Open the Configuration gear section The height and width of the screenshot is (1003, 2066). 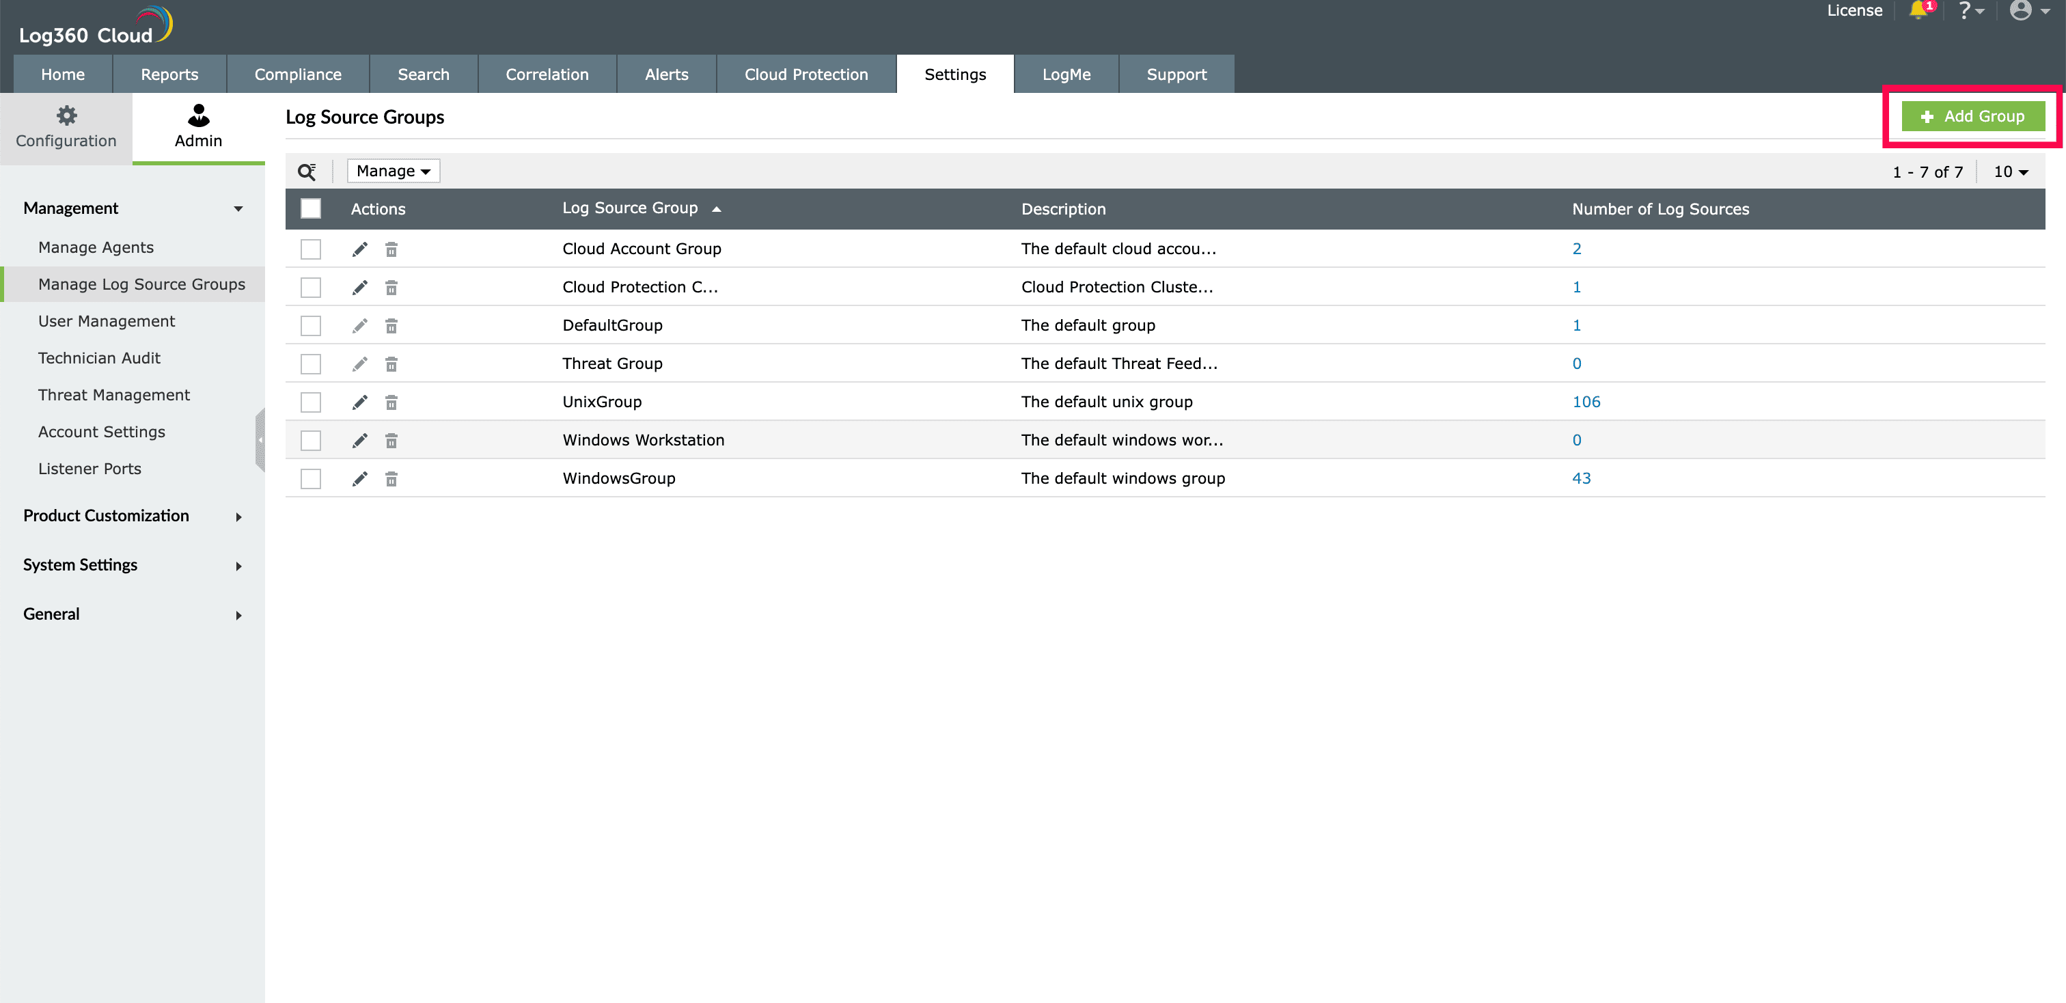click(66, 128)
